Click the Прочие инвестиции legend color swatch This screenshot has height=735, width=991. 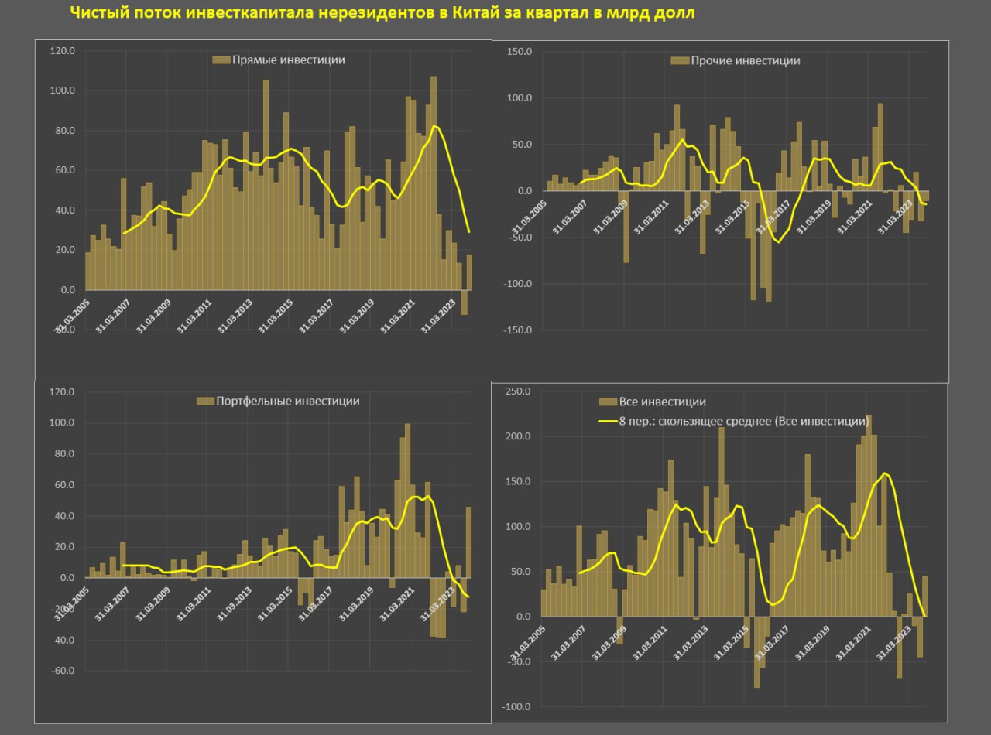[x=680, y=60]
